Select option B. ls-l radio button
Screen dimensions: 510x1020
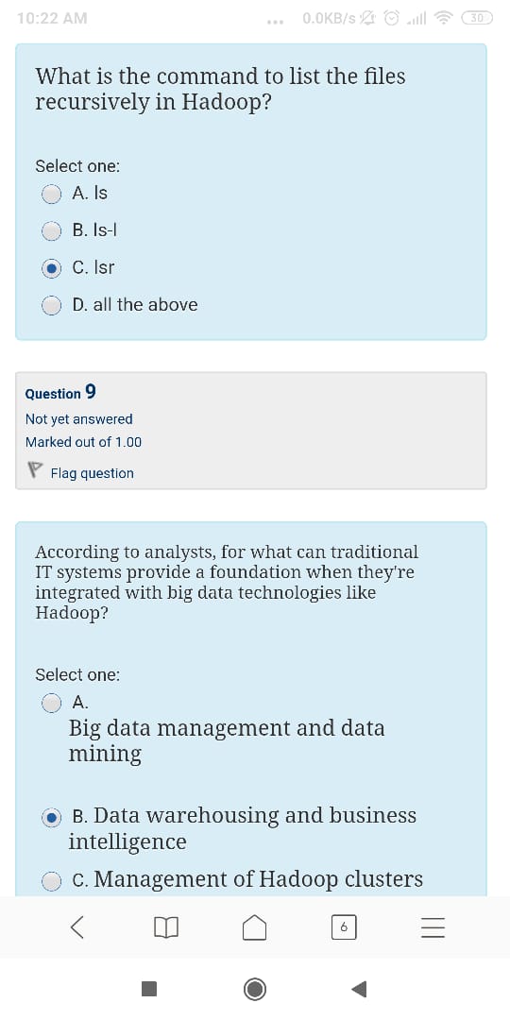pyautogui.click(x=51, y=231)
